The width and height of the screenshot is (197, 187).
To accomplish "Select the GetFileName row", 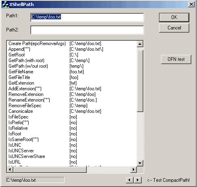I will point(72,72).
